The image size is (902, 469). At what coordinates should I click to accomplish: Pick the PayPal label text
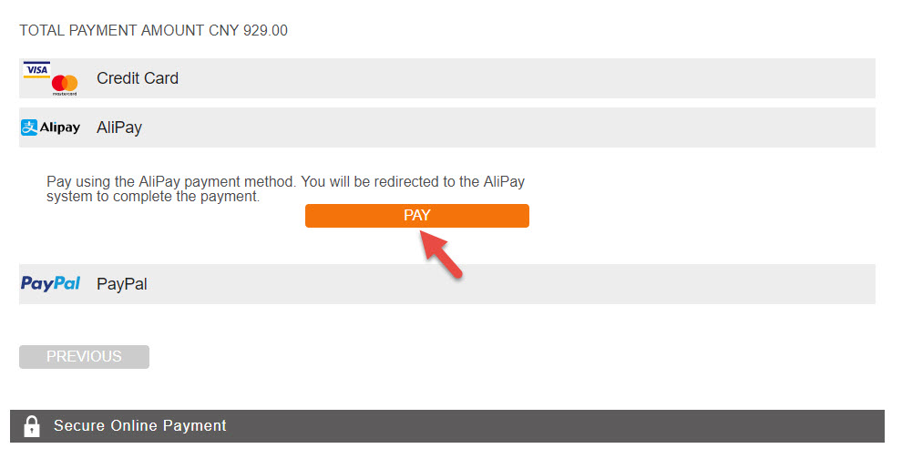click(122, 284)
